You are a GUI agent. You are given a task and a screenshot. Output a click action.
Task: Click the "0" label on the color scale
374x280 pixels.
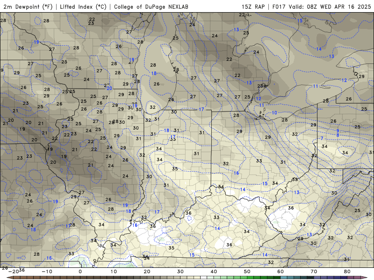(x=80, y=272)
